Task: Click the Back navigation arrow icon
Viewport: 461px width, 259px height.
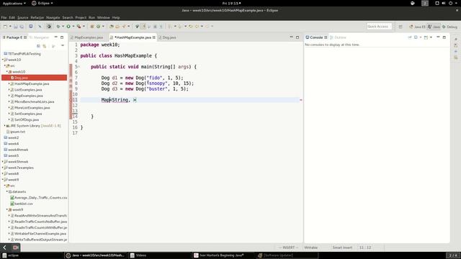Action: point(197,27)
